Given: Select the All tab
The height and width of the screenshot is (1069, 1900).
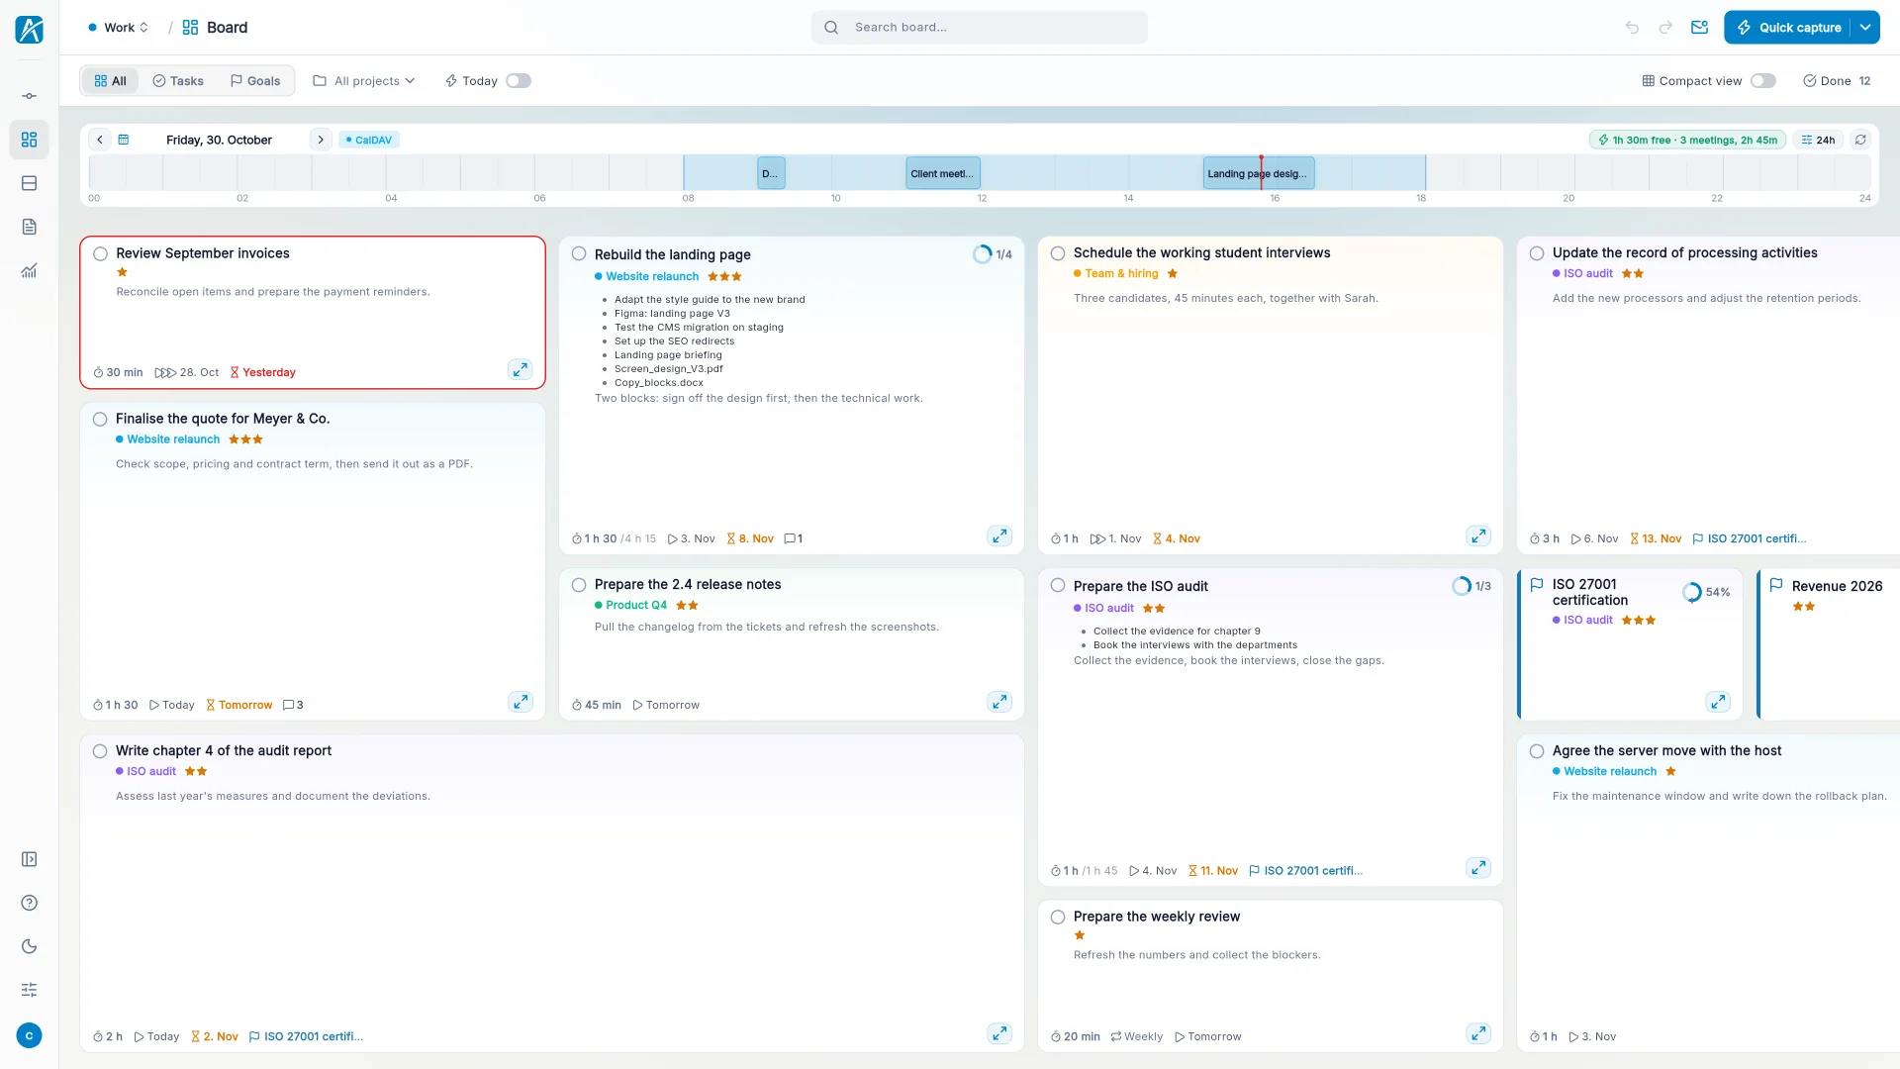Looking at the screenshot, I should 111,81.
